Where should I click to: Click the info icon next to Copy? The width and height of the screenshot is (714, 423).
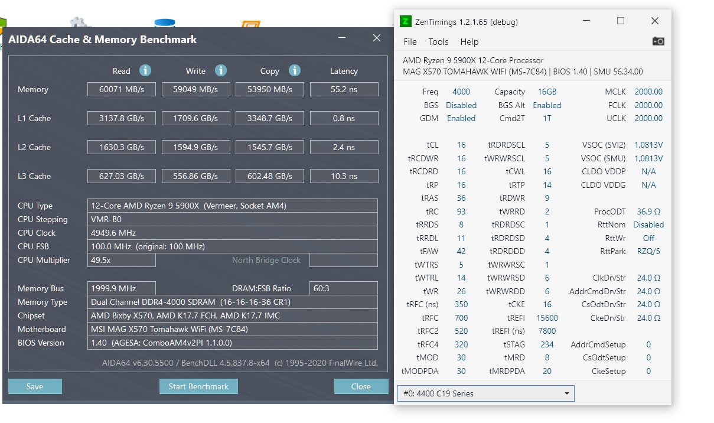295,70
